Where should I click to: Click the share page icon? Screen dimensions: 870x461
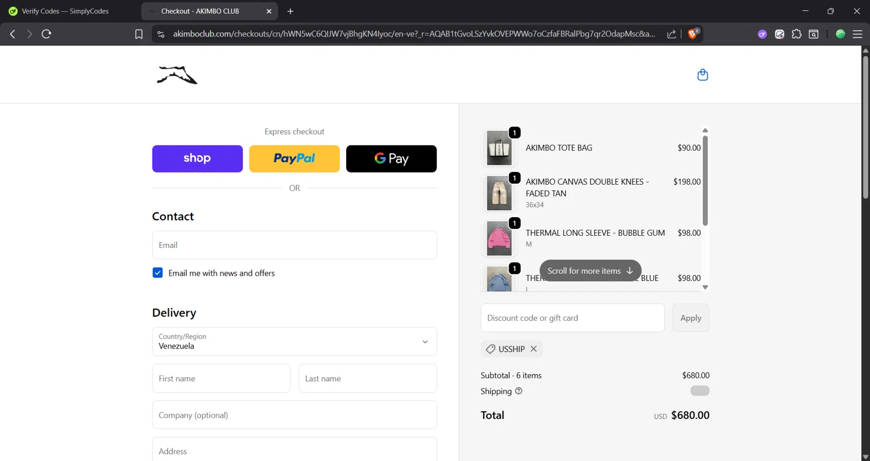click(671, 34)
